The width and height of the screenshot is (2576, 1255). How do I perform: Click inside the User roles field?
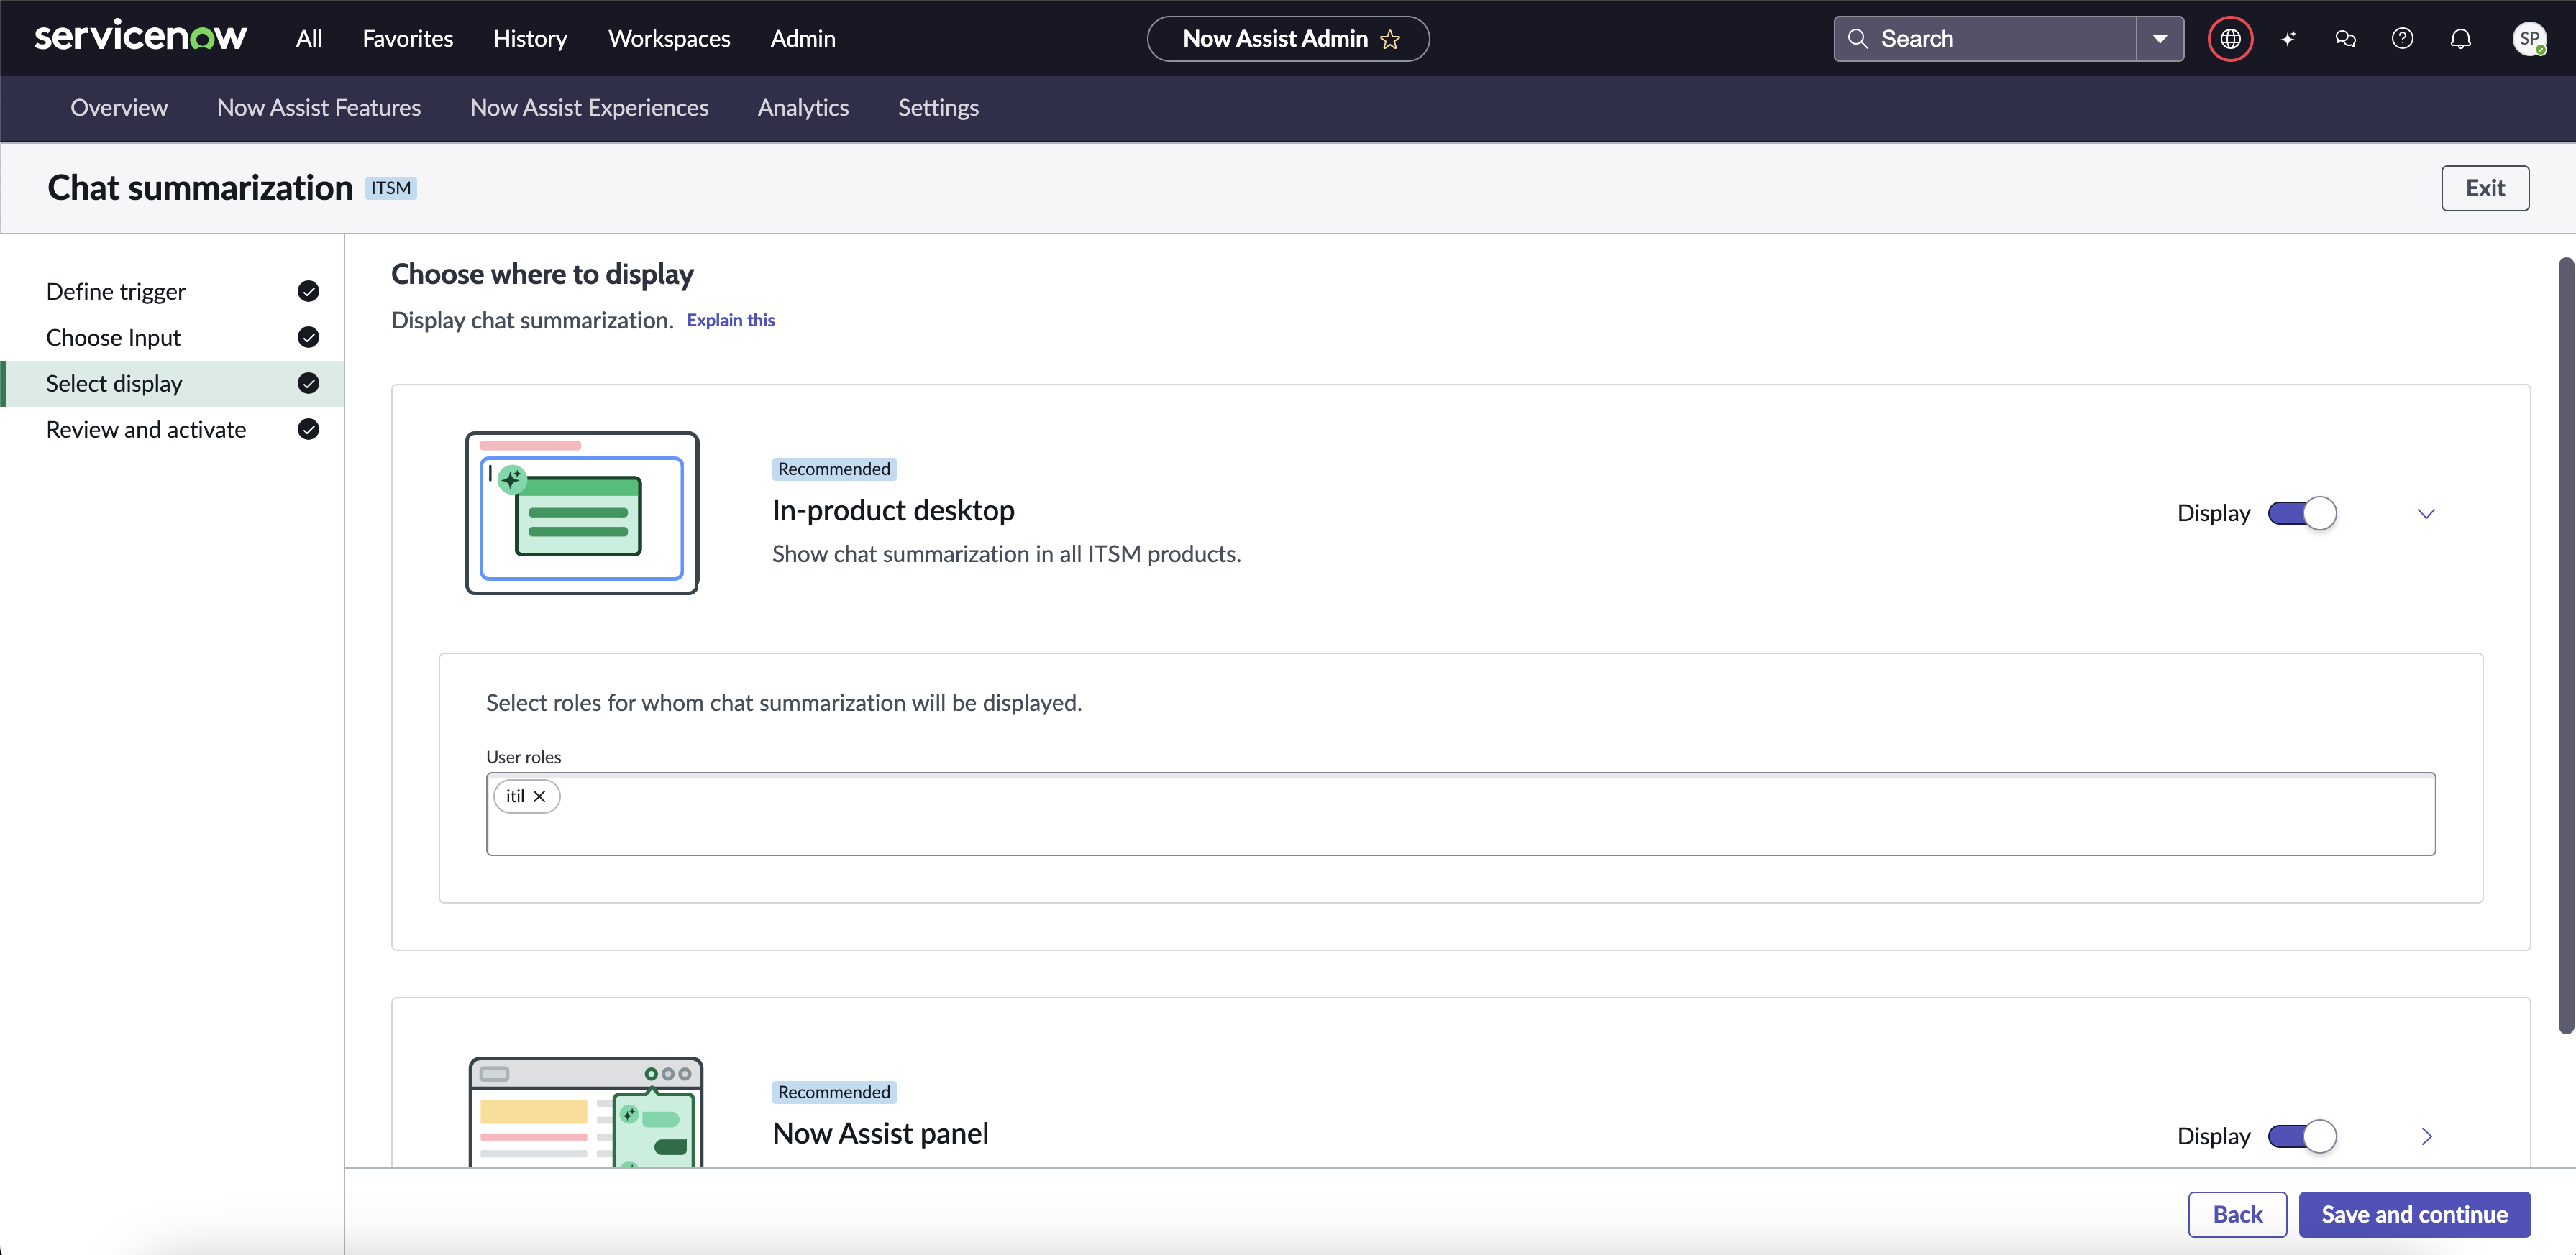pos(1461,814)
